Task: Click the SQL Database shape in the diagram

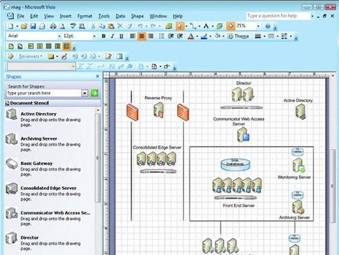Action: 235,164
